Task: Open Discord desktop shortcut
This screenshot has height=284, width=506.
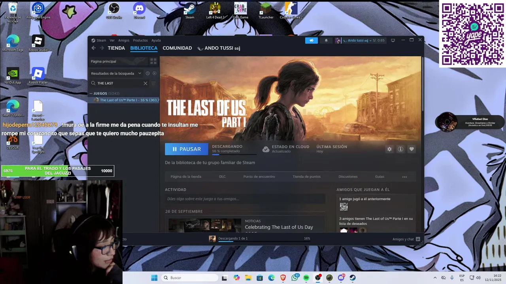Action: point(139,11)
